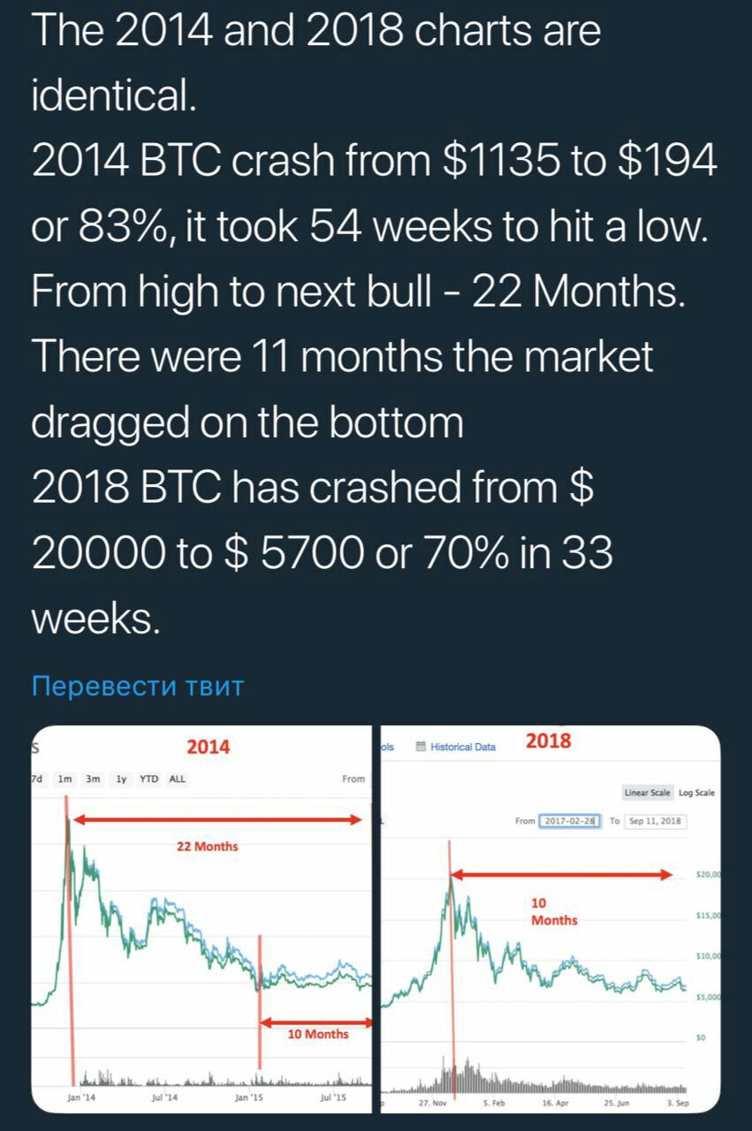Tap the Перевести твит translate link

pos(137,686)
